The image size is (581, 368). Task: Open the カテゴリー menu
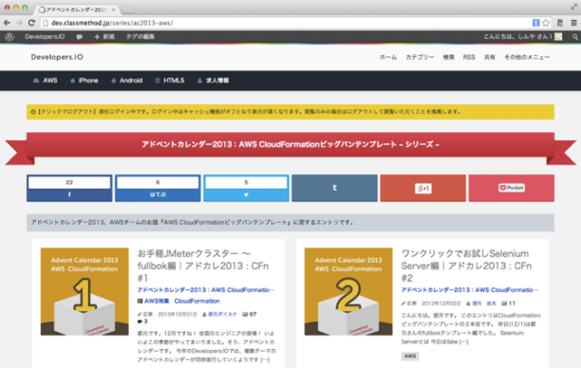click(x=419, y=57)
